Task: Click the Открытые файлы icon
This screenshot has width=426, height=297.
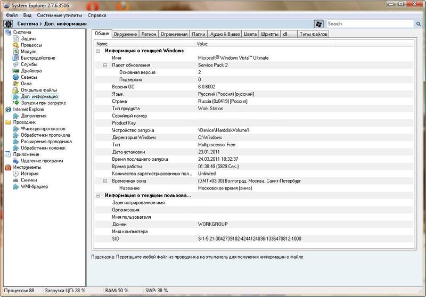Action: click(x=16, y=90)
